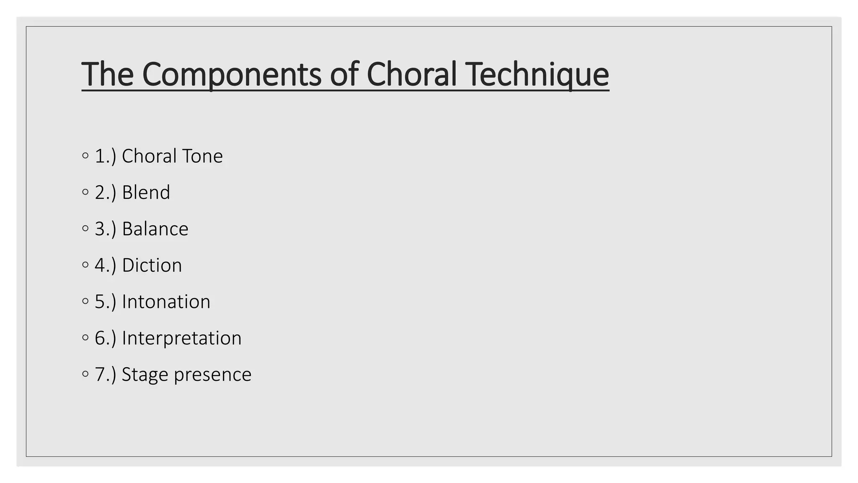Select the '5.) Intonation' list item
858x483 pixels.
click(152, 302)
